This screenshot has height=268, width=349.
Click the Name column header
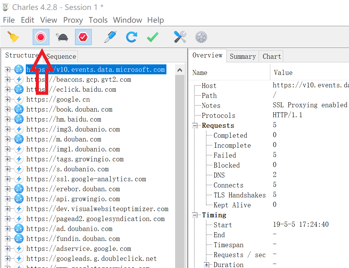pyautogui.click(x=230, y=72)
